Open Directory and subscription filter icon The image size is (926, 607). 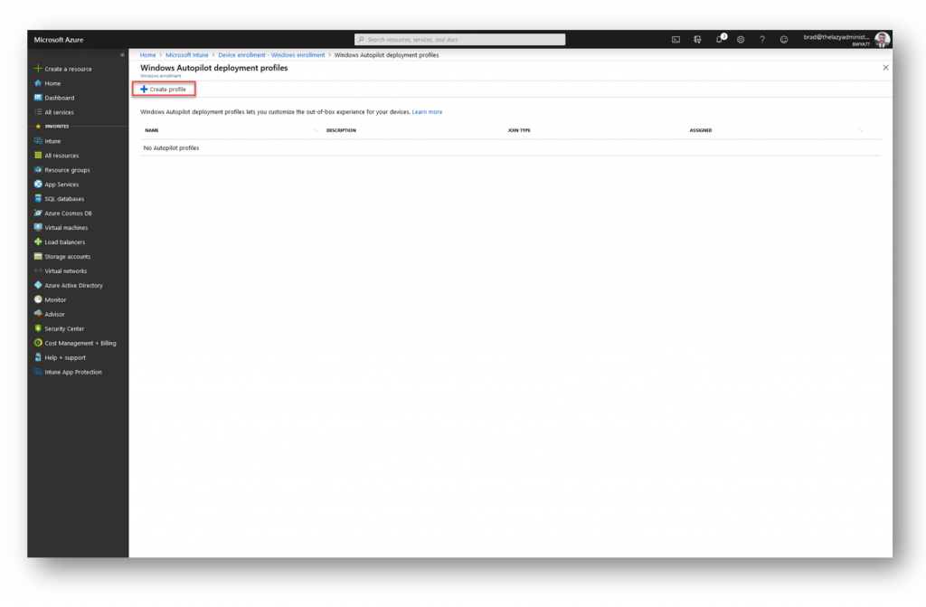[x=697, y=40]
